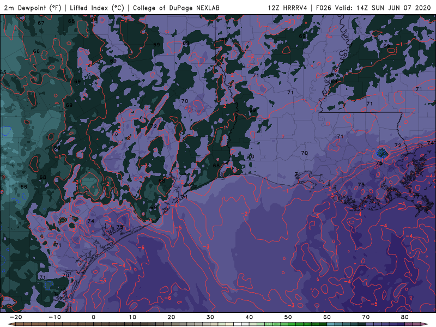Click the '40' color scale label
Image resolution: width=436 pixels, height=327 pixels.
[x=249, y=317]
